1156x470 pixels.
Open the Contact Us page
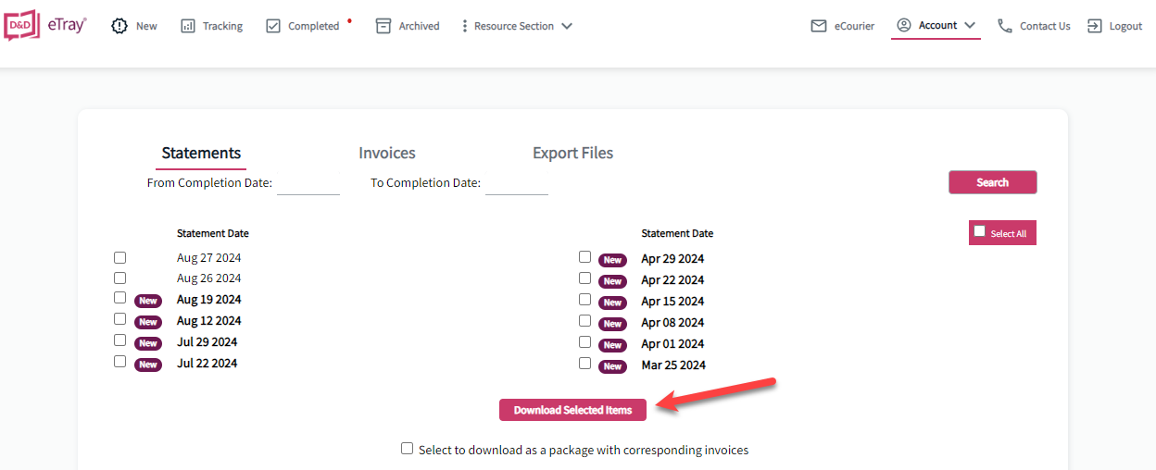pos(1045,26)
